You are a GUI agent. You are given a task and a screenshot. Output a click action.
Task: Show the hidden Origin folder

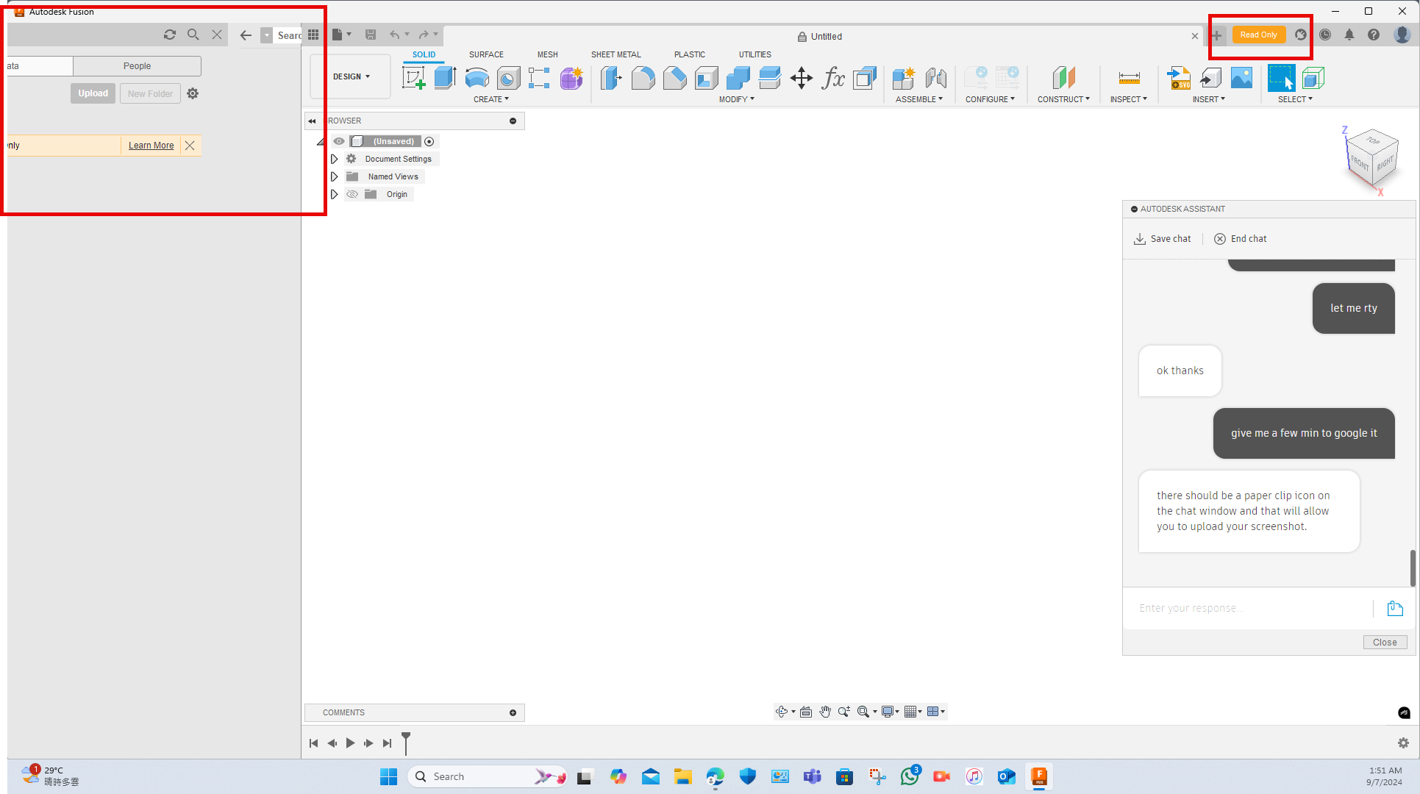click(x=352, y=194)
